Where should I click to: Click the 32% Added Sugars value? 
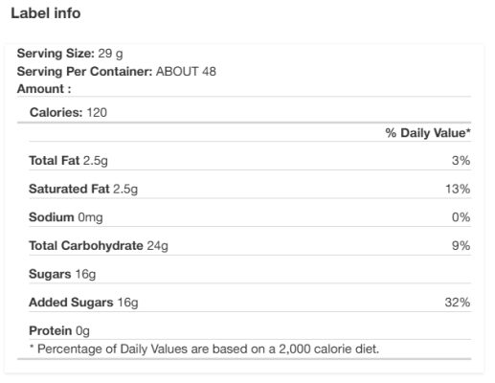[x=458, y=303]
